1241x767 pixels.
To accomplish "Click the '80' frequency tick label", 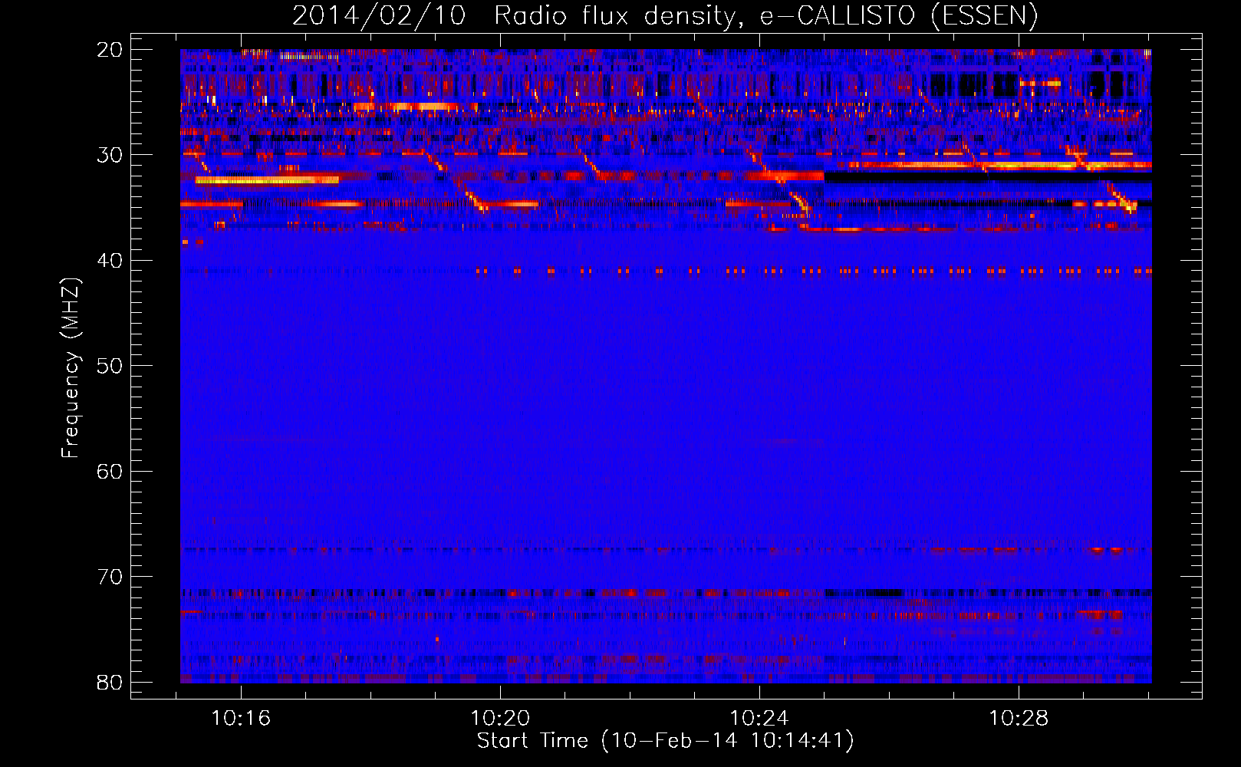I will coord(110,682).
